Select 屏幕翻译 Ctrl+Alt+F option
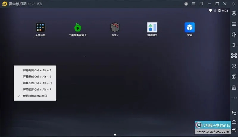Screen dimensions: 238x137 tap(37, 89)
